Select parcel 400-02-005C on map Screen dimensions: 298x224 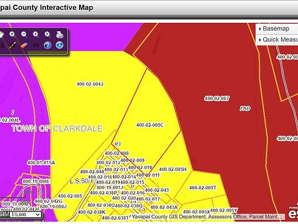tap(150, 125)
